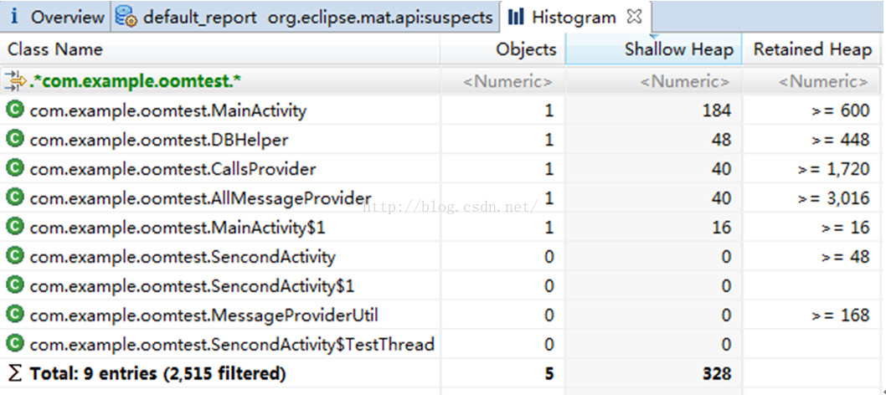
Task: Click the CallsProvider class icon
Action: [14, 168]
